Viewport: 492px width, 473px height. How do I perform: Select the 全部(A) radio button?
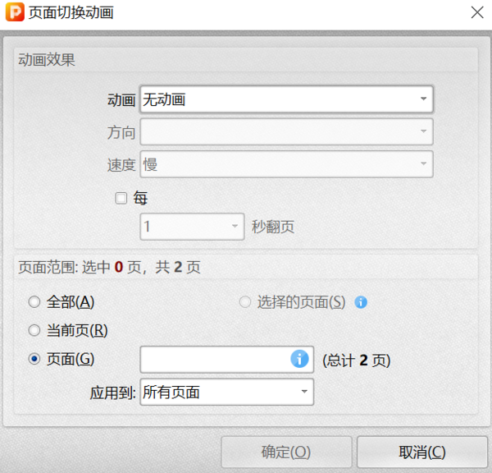pyautogui.click(x=34, y=302)
